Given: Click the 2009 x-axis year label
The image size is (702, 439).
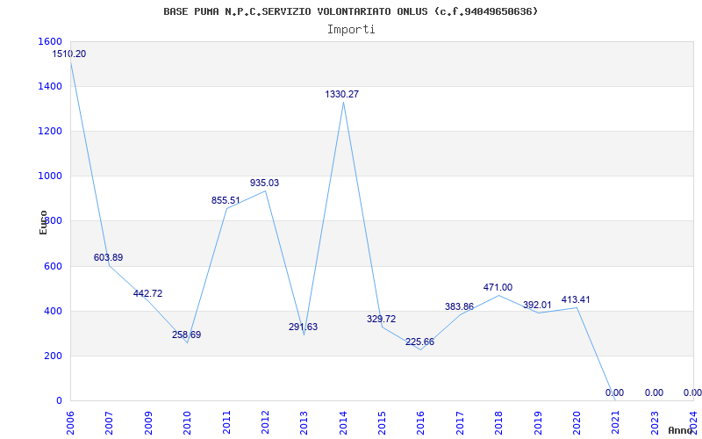Looking at the screenshot, I should click(x=148, y=423).
